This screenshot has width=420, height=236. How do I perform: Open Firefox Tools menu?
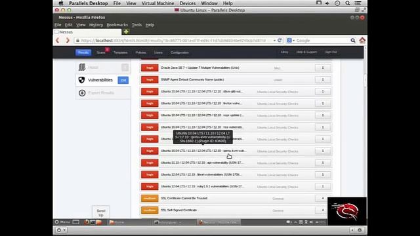(x=136, y=25)
